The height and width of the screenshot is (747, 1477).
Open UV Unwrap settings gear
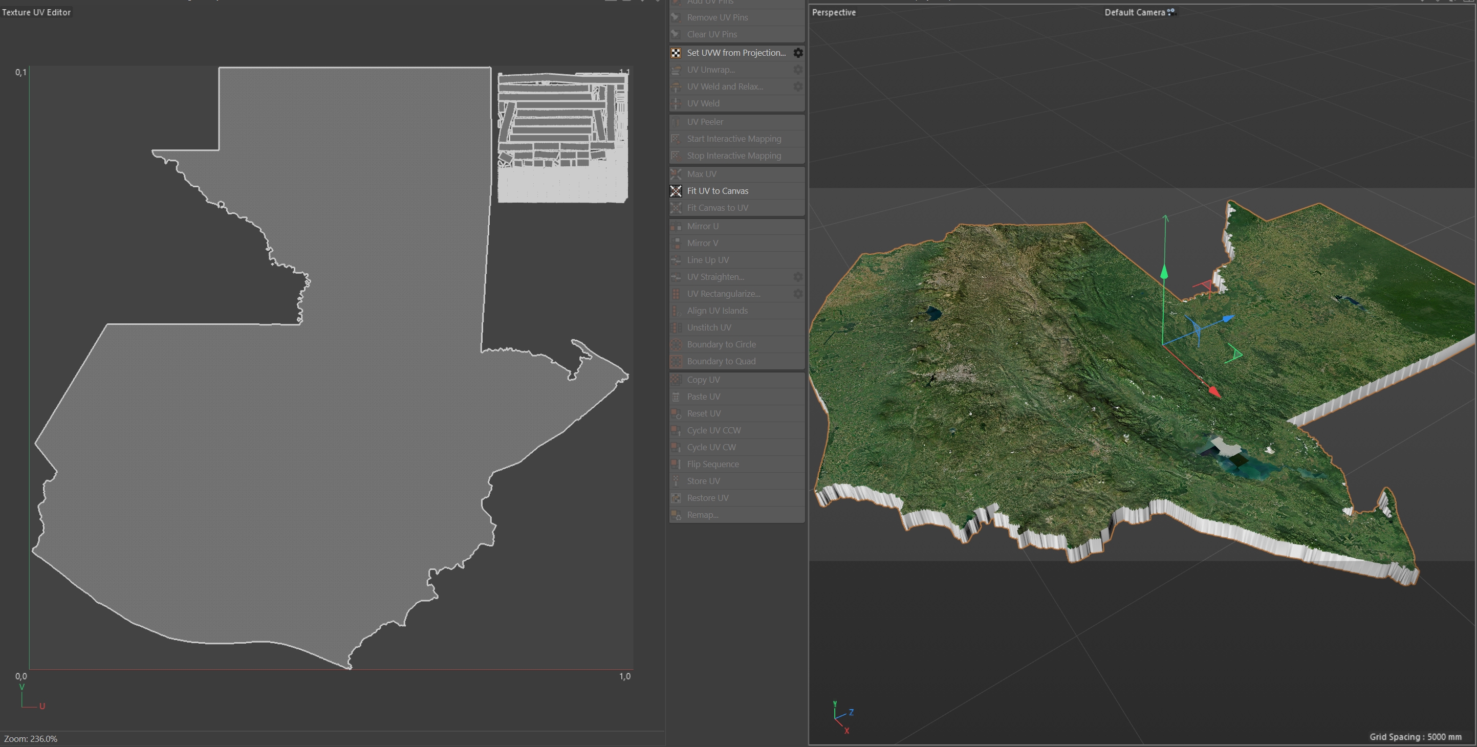[797, 70]
